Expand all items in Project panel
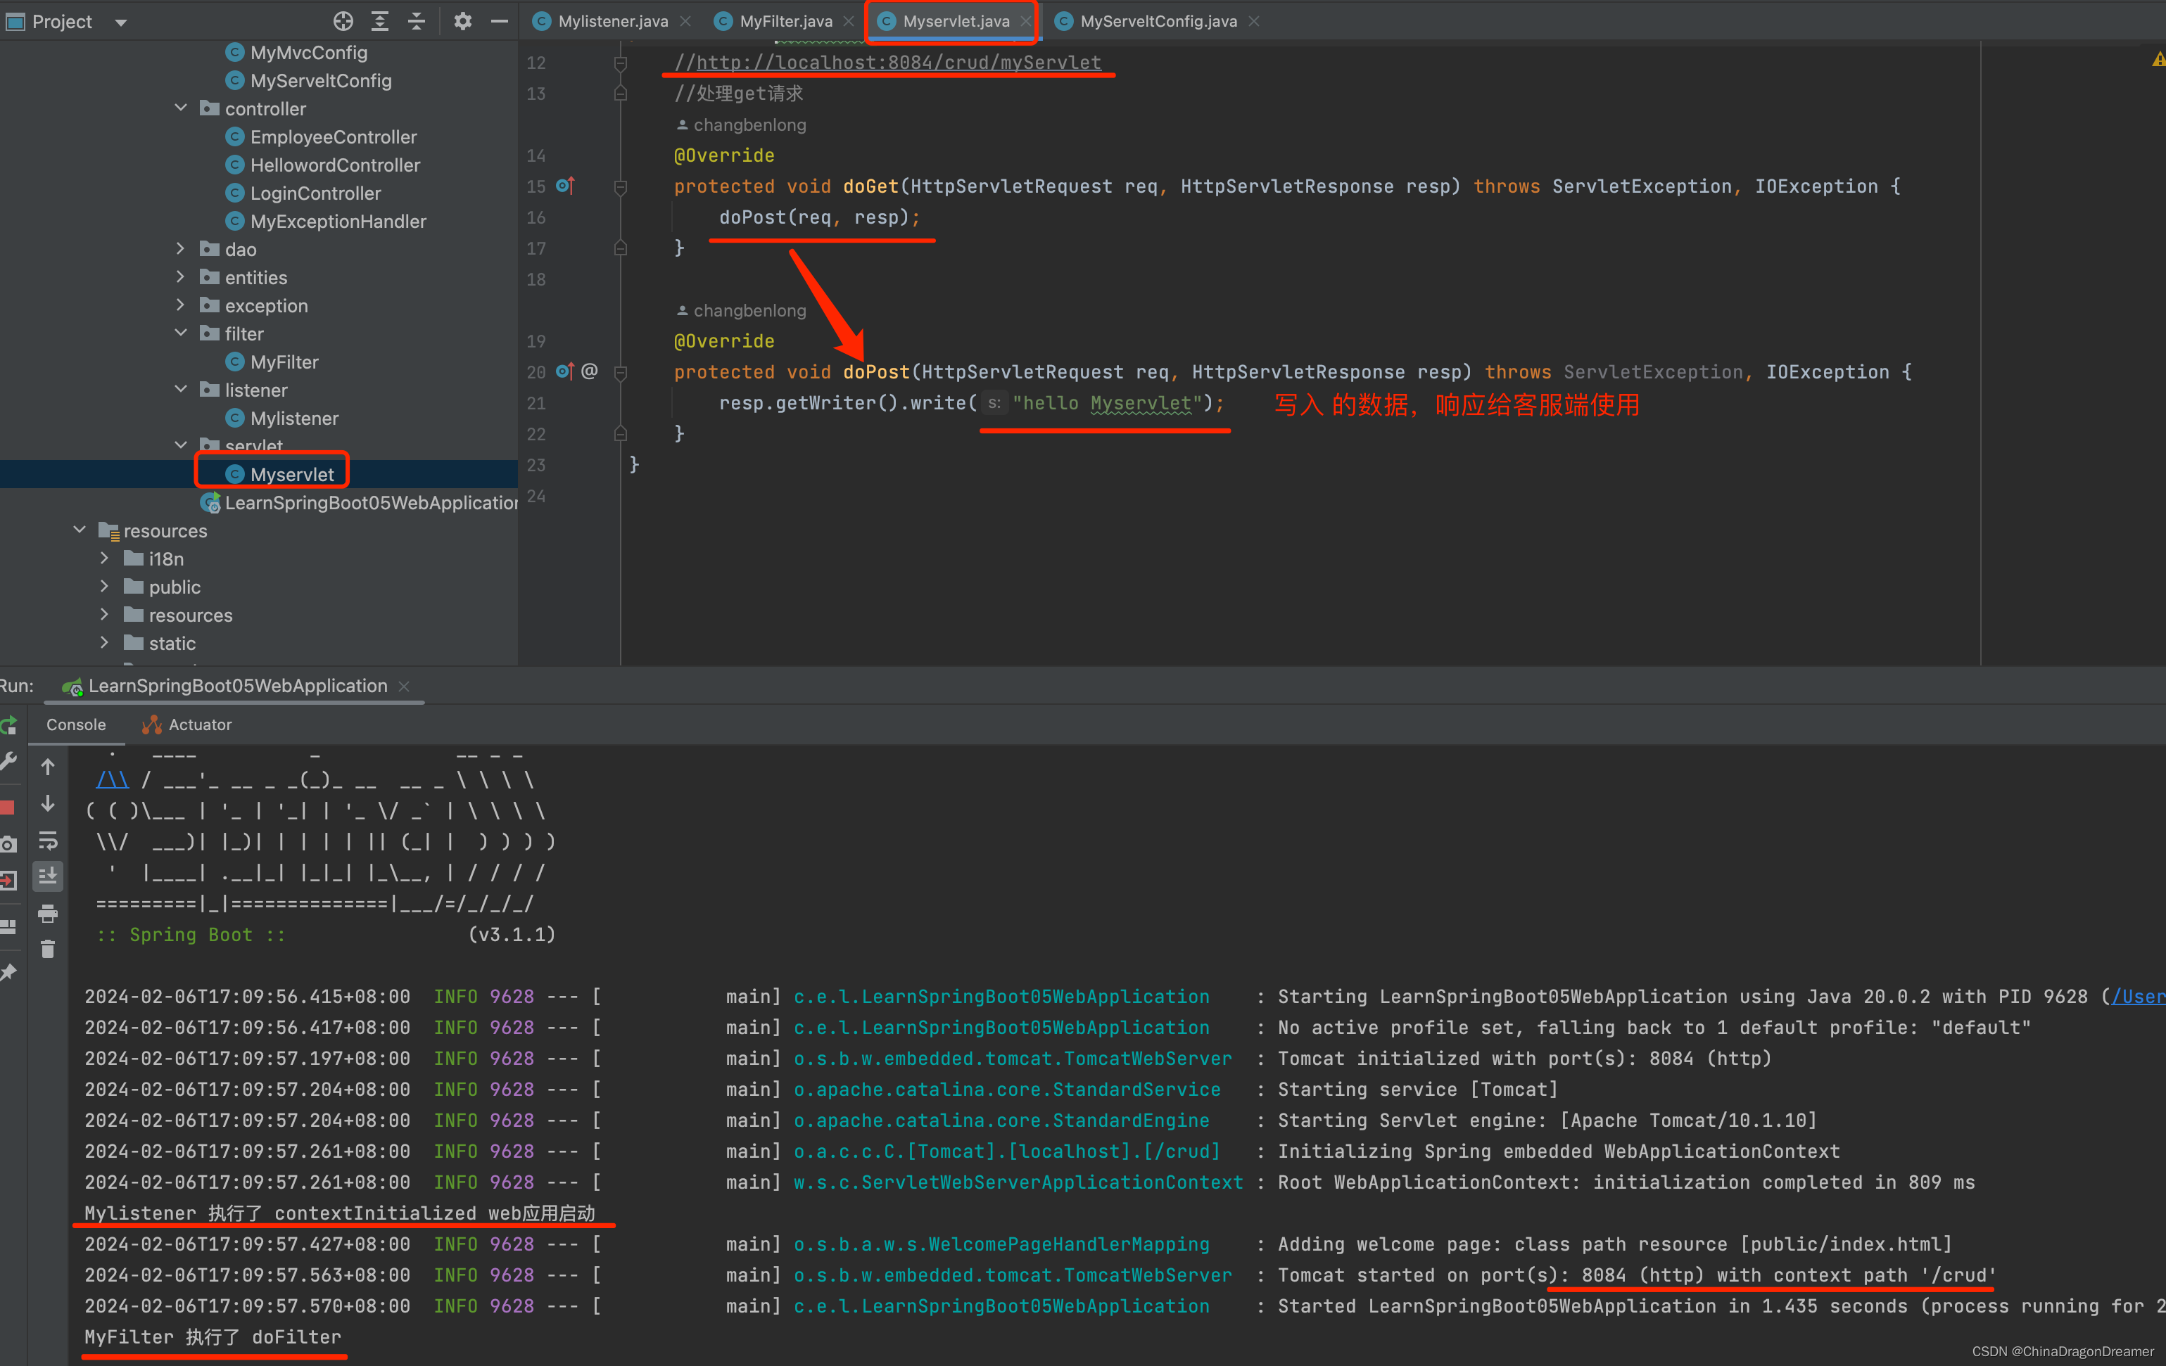Screen dimensions: 2166x1366 [381, 22]
